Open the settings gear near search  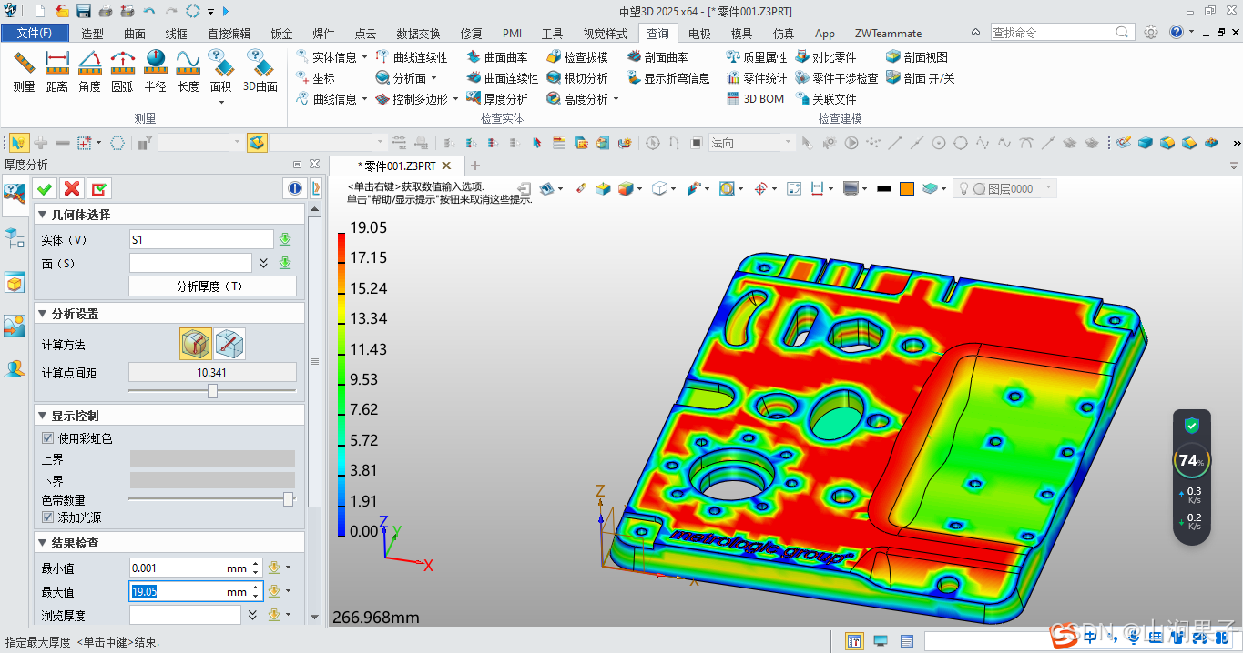tap(1151, 32)
